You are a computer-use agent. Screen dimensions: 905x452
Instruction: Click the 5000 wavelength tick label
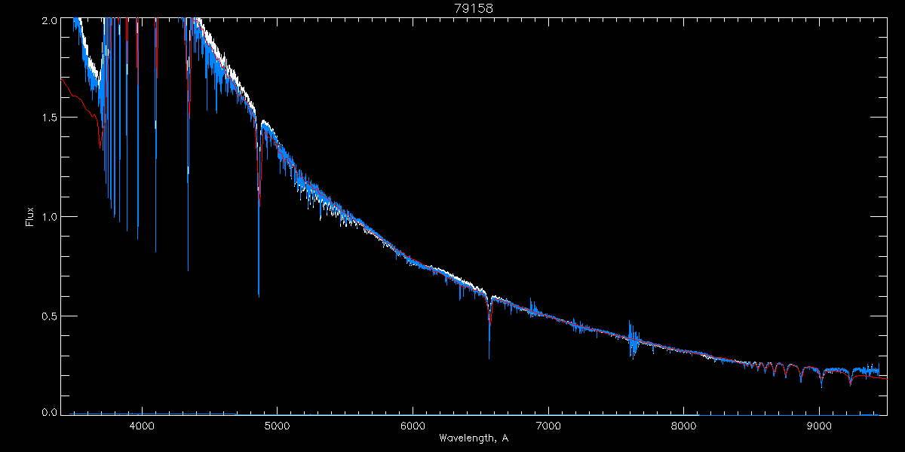click(277, 426)
